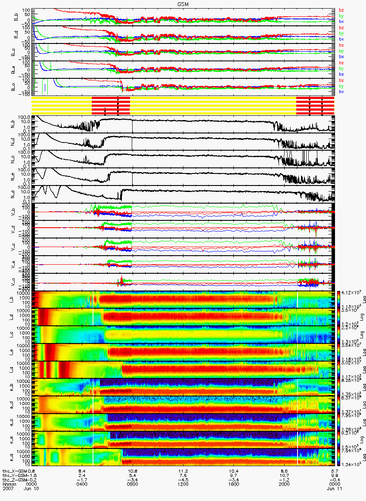
Task: Click the 1600 time tick label
Action: (x=233, y=484)
